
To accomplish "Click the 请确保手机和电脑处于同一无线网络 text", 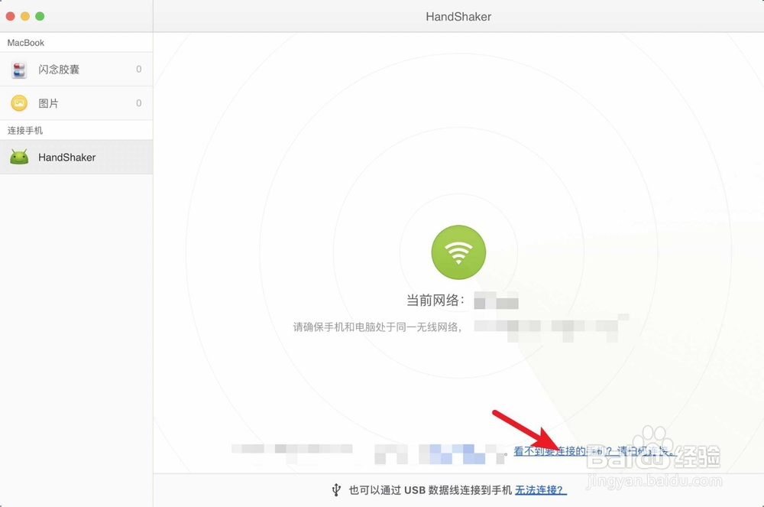I will coord(377,327).
